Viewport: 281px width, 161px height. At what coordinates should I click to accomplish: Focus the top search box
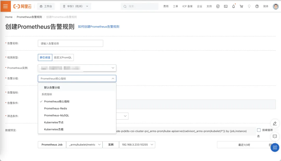coord(140,6)
